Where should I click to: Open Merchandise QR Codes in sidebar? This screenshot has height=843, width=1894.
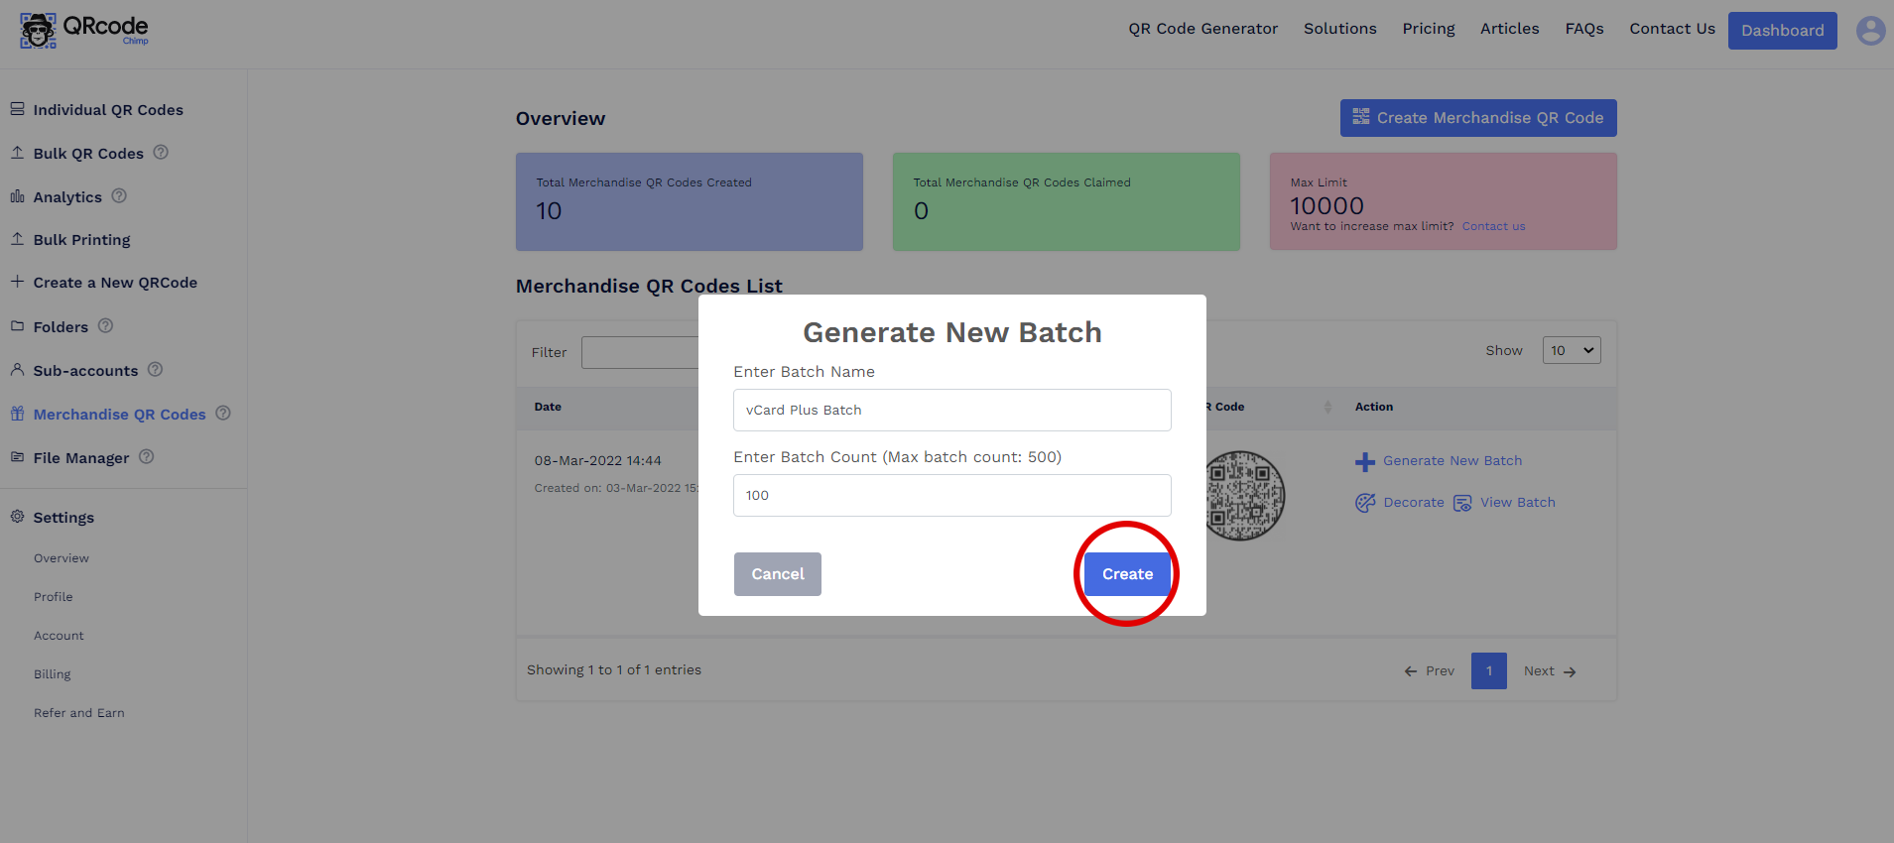119,415
